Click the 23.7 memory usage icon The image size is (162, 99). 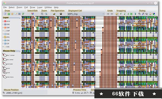tap(82, 93)
